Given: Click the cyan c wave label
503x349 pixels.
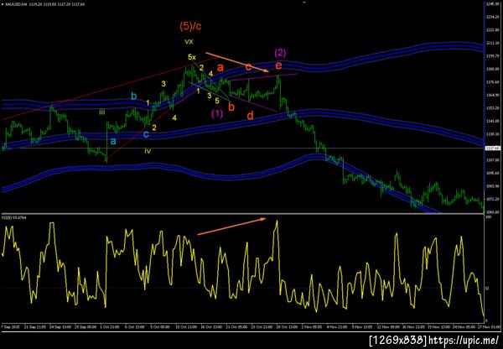Looking at the screenshot, I should (x=146, y=134).
